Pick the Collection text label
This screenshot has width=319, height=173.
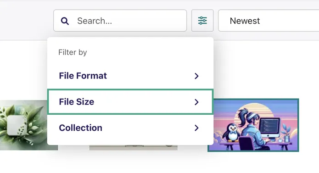pyautogui.click(x=81, y=128)
